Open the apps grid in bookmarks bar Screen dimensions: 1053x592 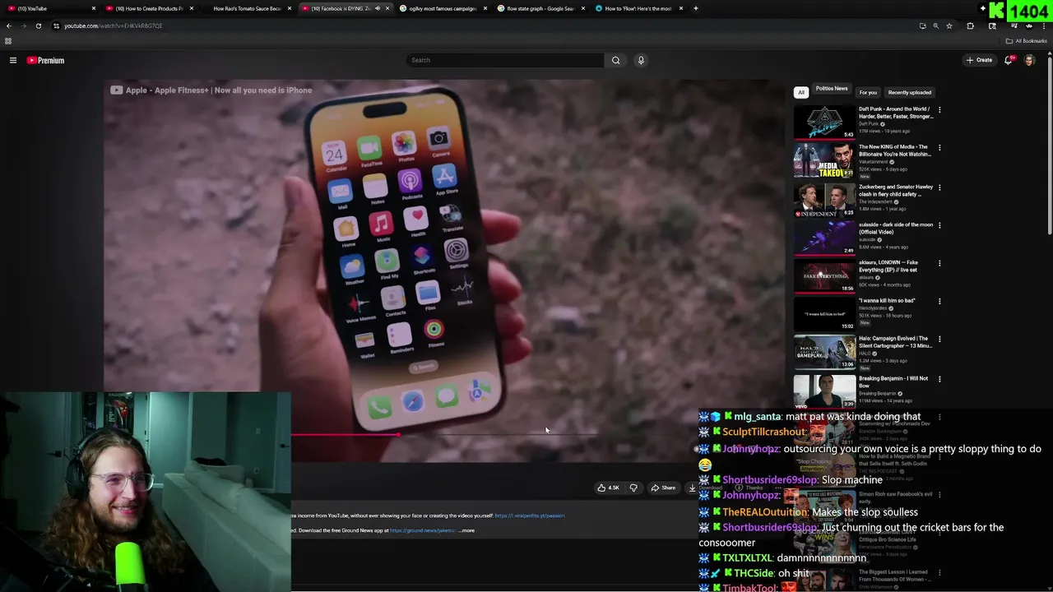click(8, 40)
